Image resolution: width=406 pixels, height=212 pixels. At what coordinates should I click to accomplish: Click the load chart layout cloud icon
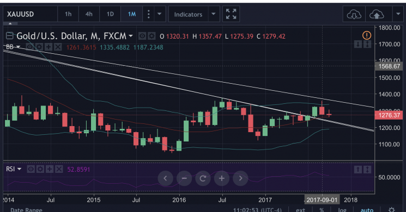click(354, 14)
